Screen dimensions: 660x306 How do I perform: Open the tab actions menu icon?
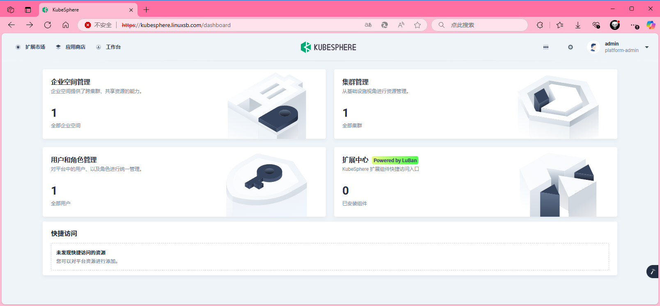(28, 10)
